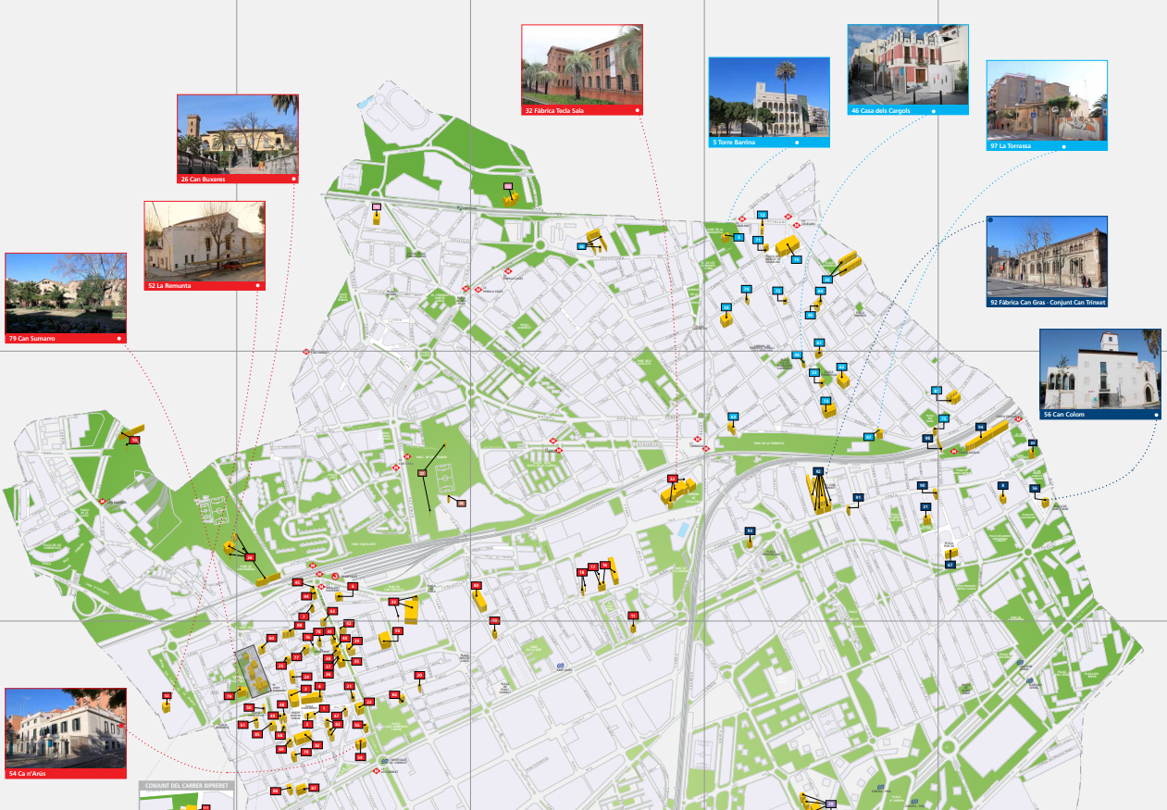
Task: Click blue map marker number 15
Action: (795, 260)
